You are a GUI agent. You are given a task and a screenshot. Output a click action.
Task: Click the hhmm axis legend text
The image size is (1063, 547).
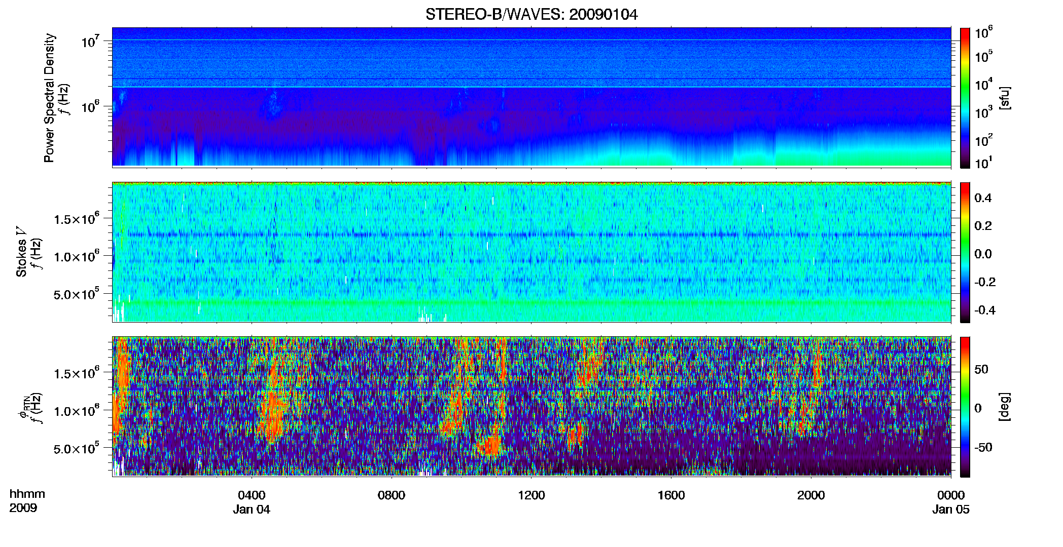click(x=27, y=494)
